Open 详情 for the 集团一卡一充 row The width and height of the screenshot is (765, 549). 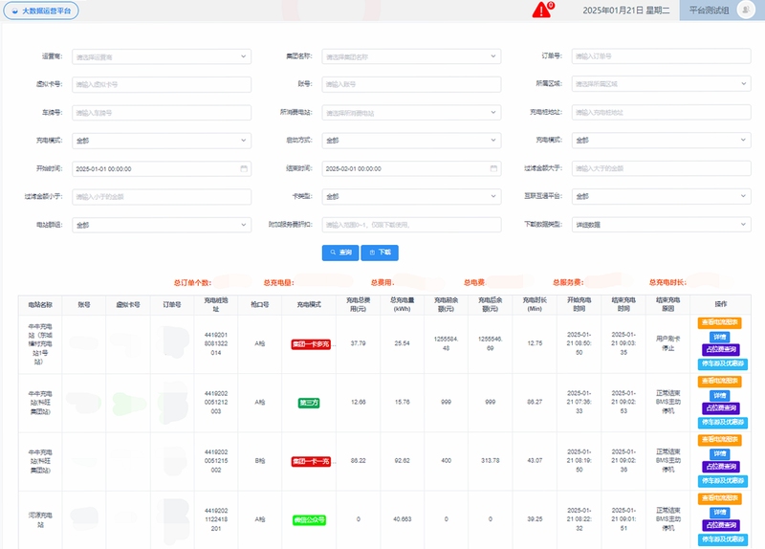[720, 454]
